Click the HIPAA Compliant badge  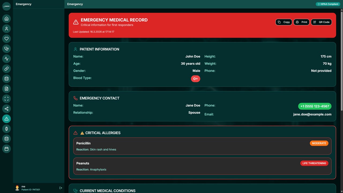pos(328,4)
